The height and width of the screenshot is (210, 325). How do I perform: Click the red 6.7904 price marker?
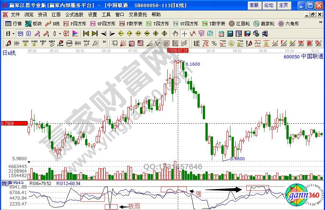[x=14, y=123]
